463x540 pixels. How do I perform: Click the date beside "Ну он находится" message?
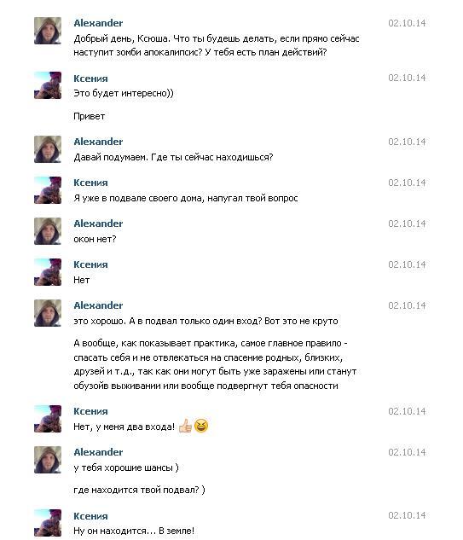coord(407,515)
